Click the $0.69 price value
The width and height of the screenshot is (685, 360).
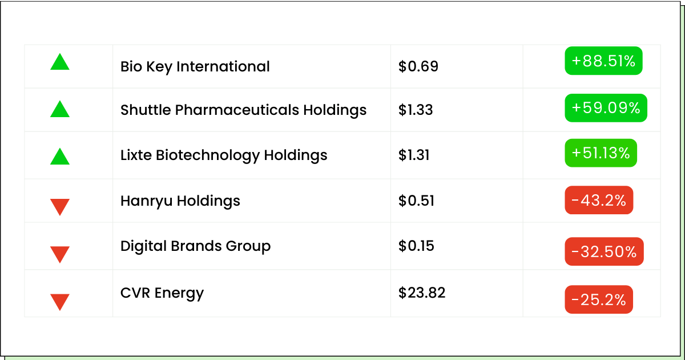click(x=418, y=67)
